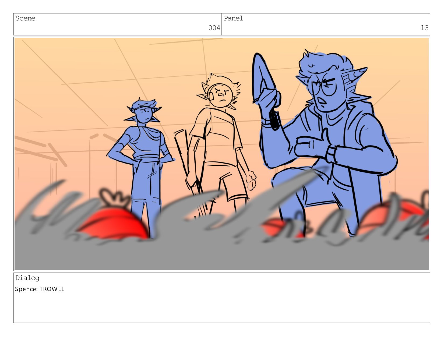Select the panel number 13

[424, 28]
